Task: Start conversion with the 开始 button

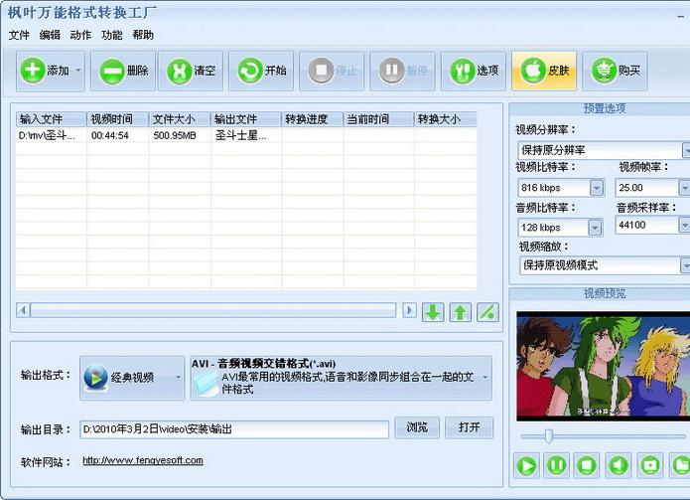Action: 262,71
